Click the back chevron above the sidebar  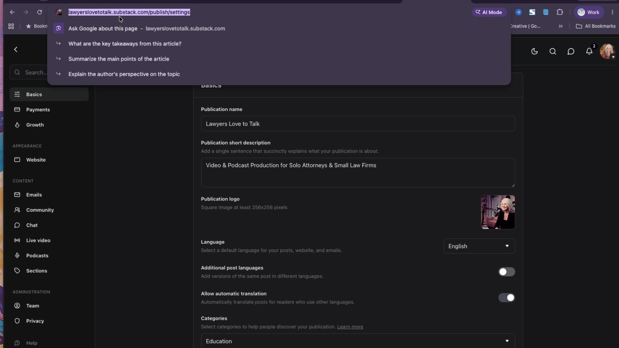pos(16,49)
